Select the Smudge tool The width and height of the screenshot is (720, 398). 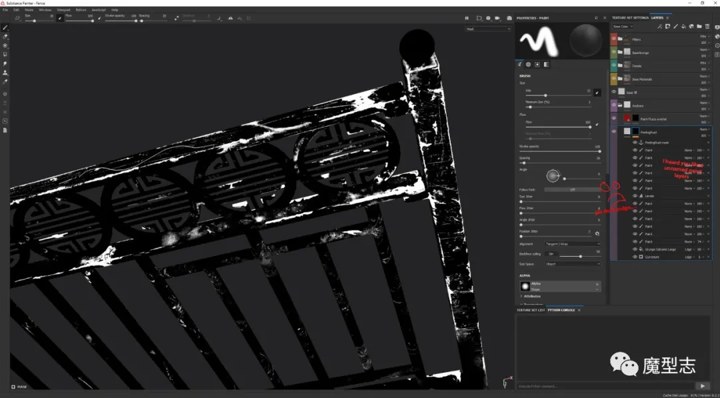point(5,63)
